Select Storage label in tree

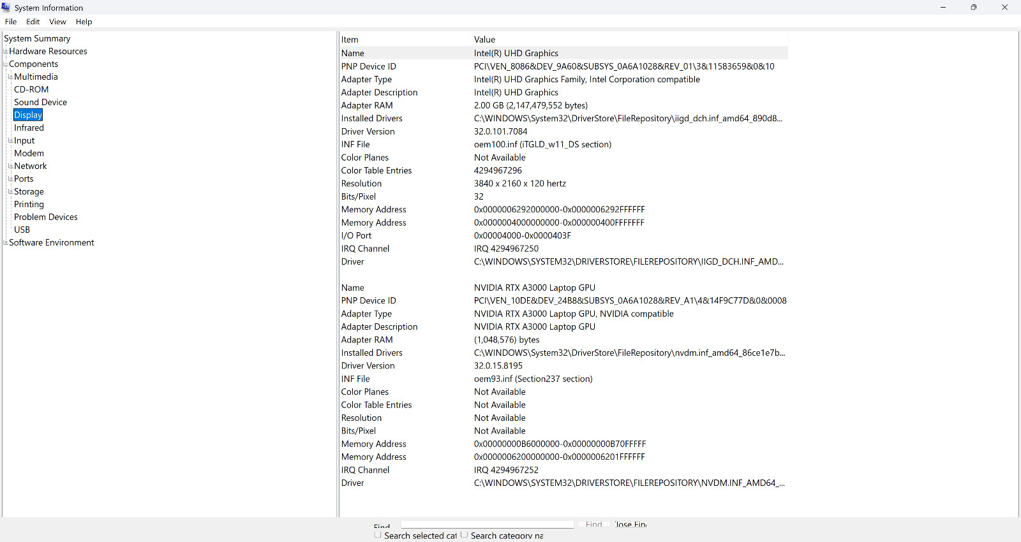29,191
